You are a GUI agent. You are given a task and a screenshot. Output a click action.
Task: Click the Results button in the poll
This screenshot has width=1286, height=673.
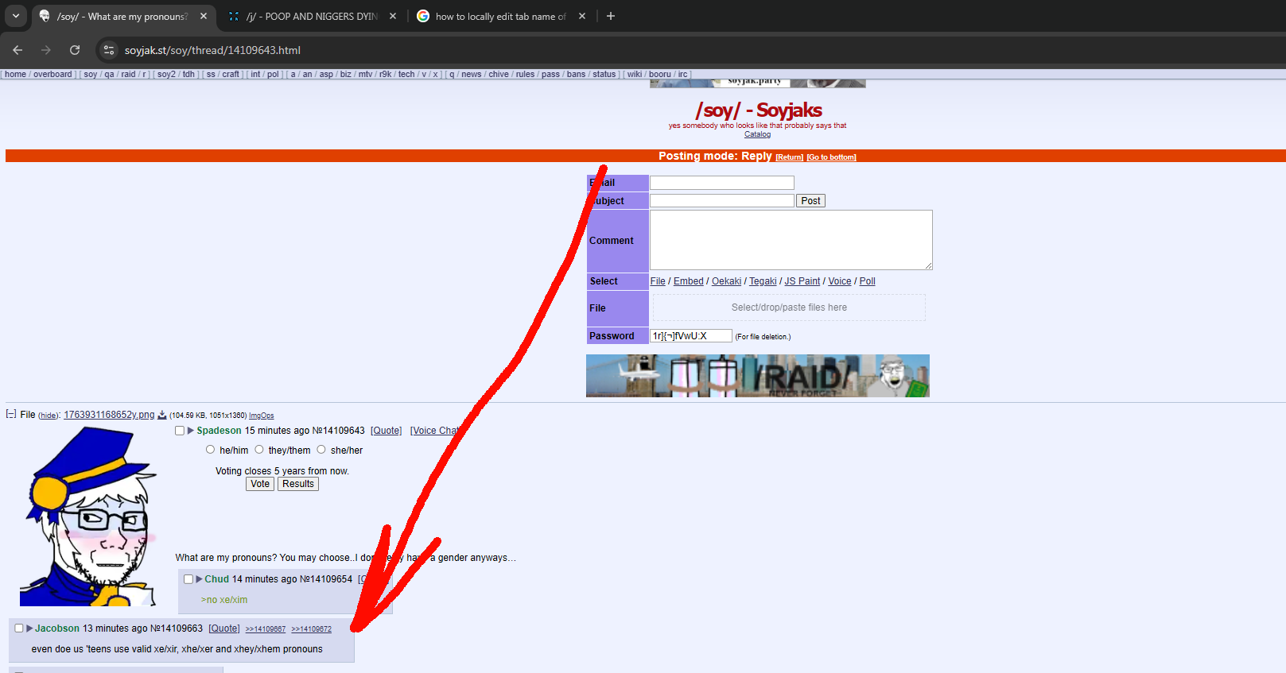[298, 484]
